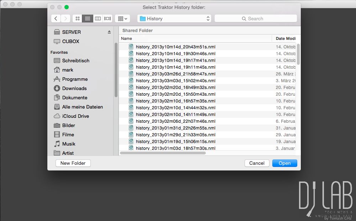
Task: Select CUBOX in the sidebar
Action: [70, 41]
